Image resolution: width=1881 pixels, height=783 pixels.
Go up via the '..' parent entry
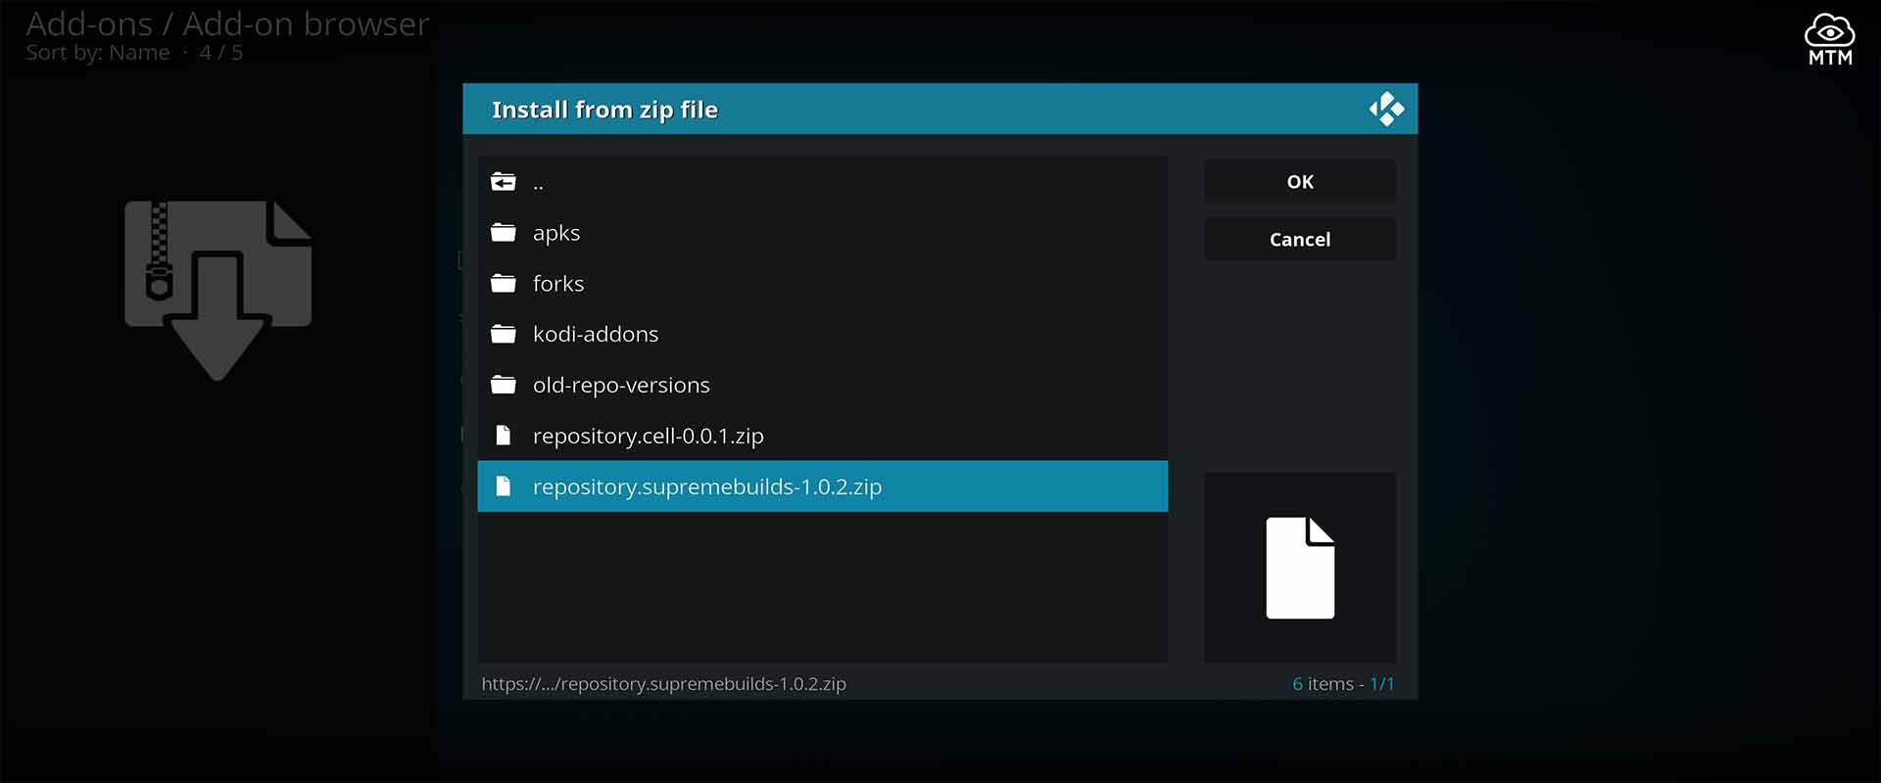(823, 182)
